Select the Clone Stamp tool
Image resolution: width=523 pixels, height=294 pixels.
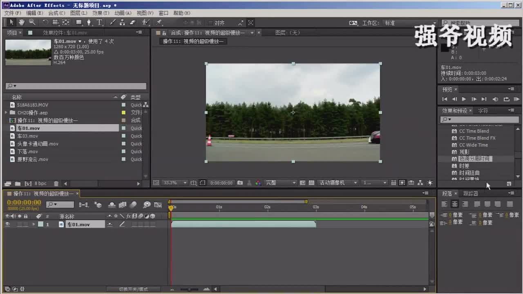(123, 22)
